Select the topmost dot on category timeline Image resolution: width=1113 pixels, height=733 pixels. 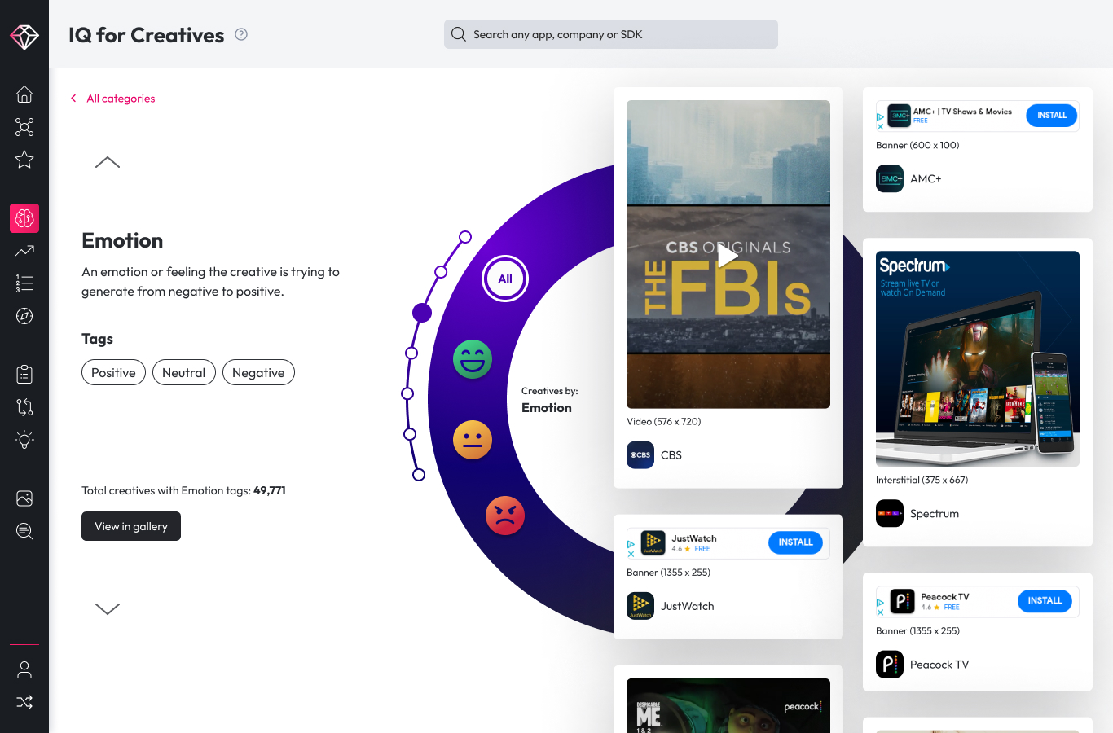tap(465, 237)
